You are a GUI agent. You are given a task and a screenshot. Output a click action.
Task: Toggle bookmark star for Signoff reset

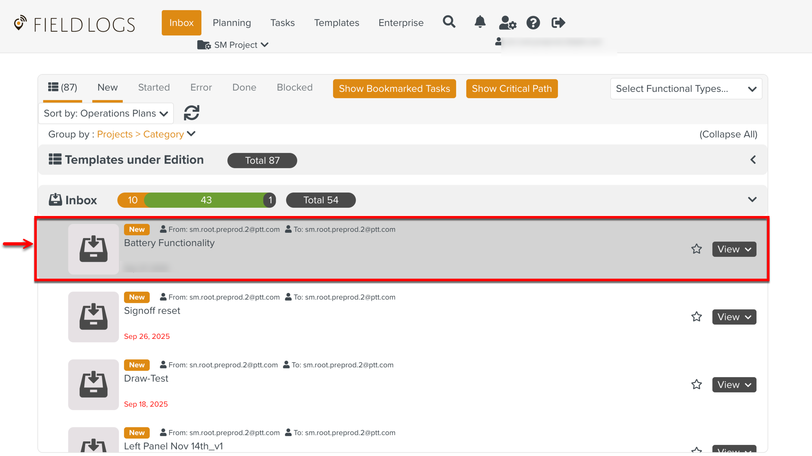click(696, 317)
